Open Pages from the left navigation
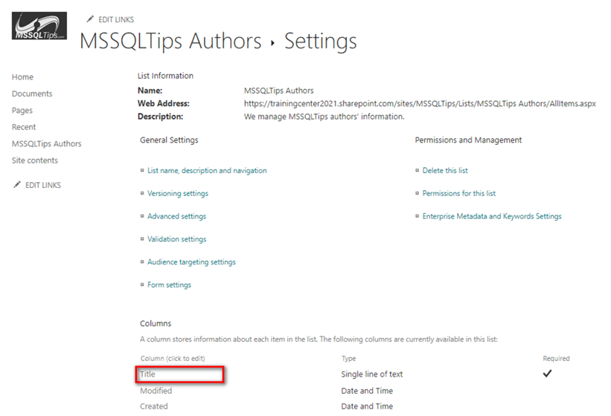611x416 pixels. click(x=22, y=111)
